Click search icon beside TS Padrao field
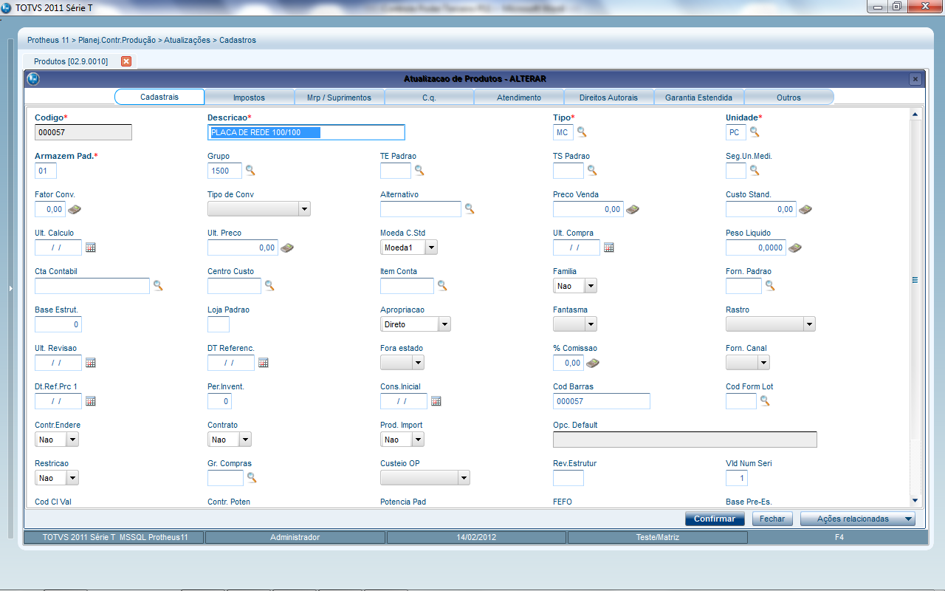This screenshot has width=945, height=591. point(592,171)
